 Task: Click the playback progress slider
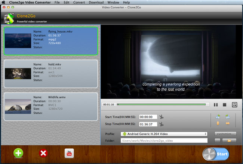pyautogui.click(x=162, y=104)
